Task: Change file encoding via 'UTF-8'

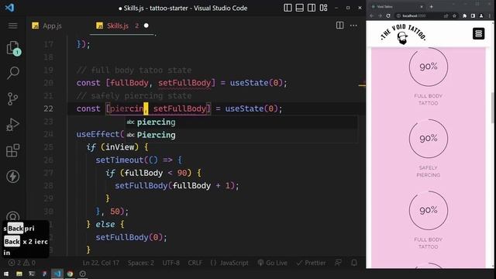Action: (170, 263)
